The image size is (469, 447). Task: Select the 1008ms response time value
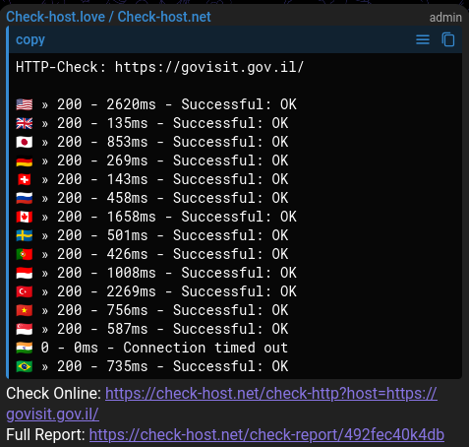point(131,273)
